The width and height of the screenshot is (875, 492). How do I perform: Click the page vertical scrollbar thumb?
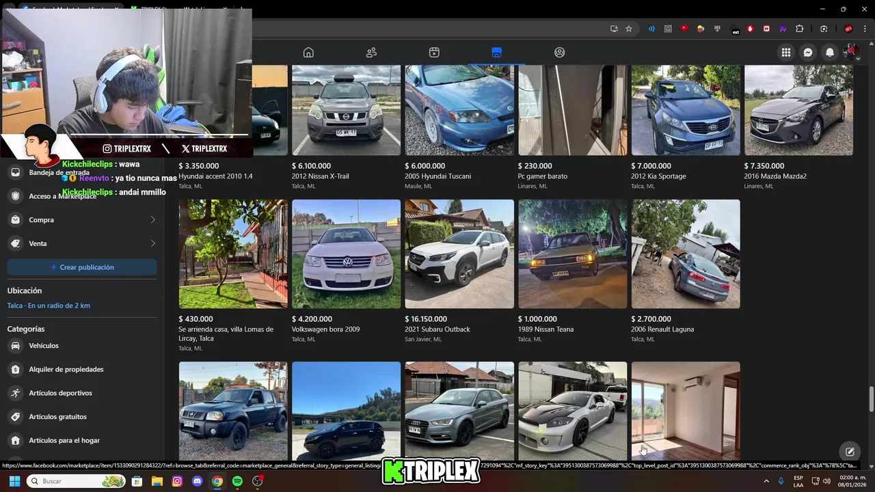(871, 399)
